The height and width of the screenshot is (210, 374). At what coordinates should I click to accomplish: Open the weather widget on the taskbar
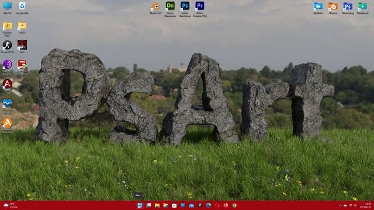click(10, 205)
